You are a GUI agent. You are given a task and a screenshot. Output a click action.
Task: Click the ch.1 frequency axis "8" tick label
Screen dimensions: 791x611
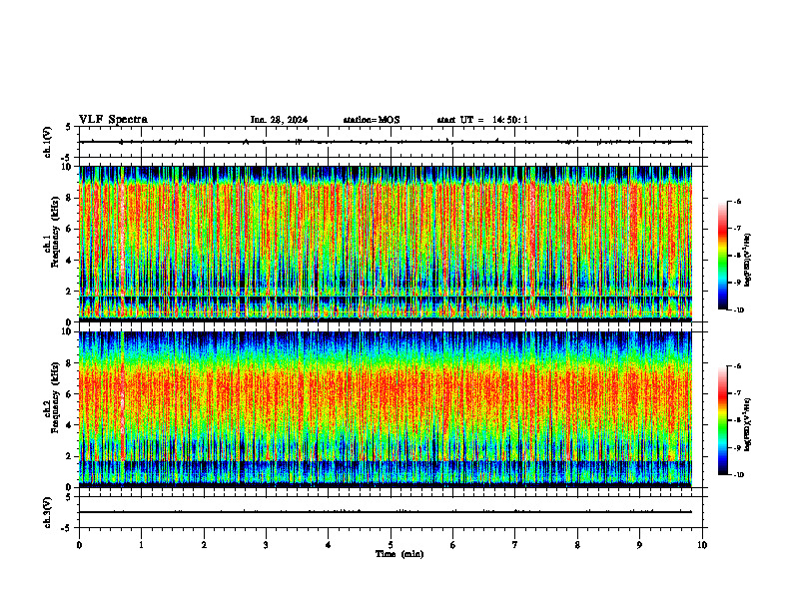(70, 198)
